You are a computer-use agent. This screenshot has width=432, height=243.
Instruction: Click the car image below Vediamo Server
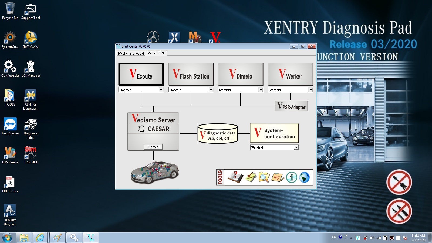(155, 173)
